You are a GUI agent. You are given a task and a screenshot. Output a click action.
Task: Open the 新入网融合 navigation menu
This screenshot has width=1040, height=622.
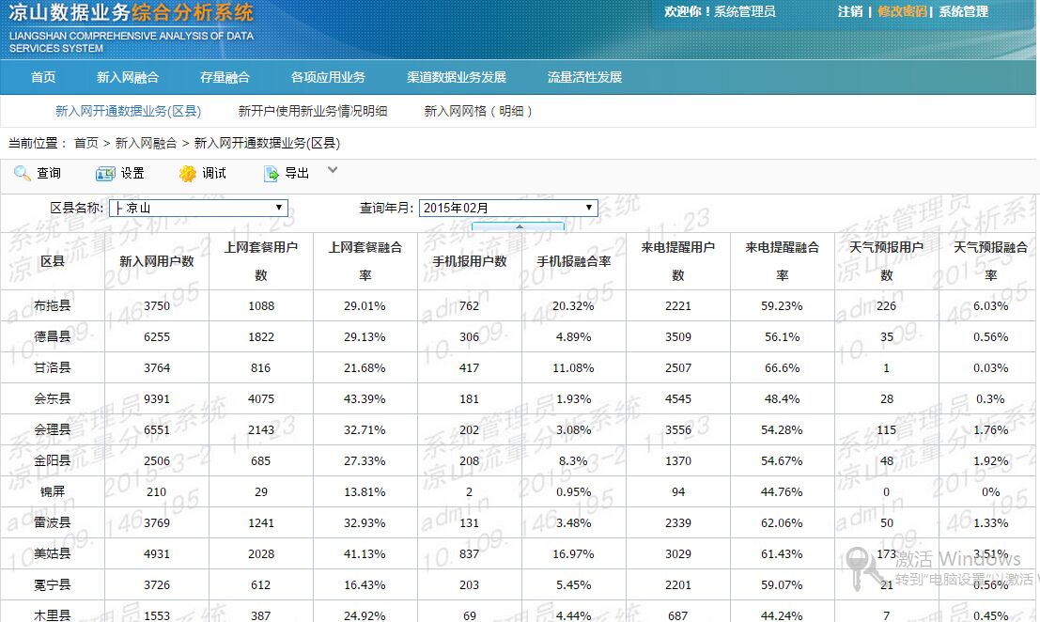(x=128, y=77)
